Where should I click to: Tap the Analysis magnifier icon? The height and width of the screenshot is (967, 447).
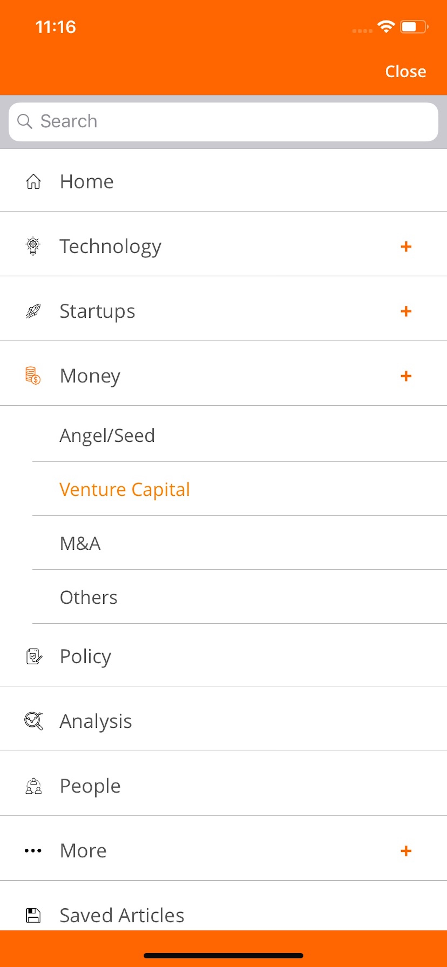tap(33, 721)
